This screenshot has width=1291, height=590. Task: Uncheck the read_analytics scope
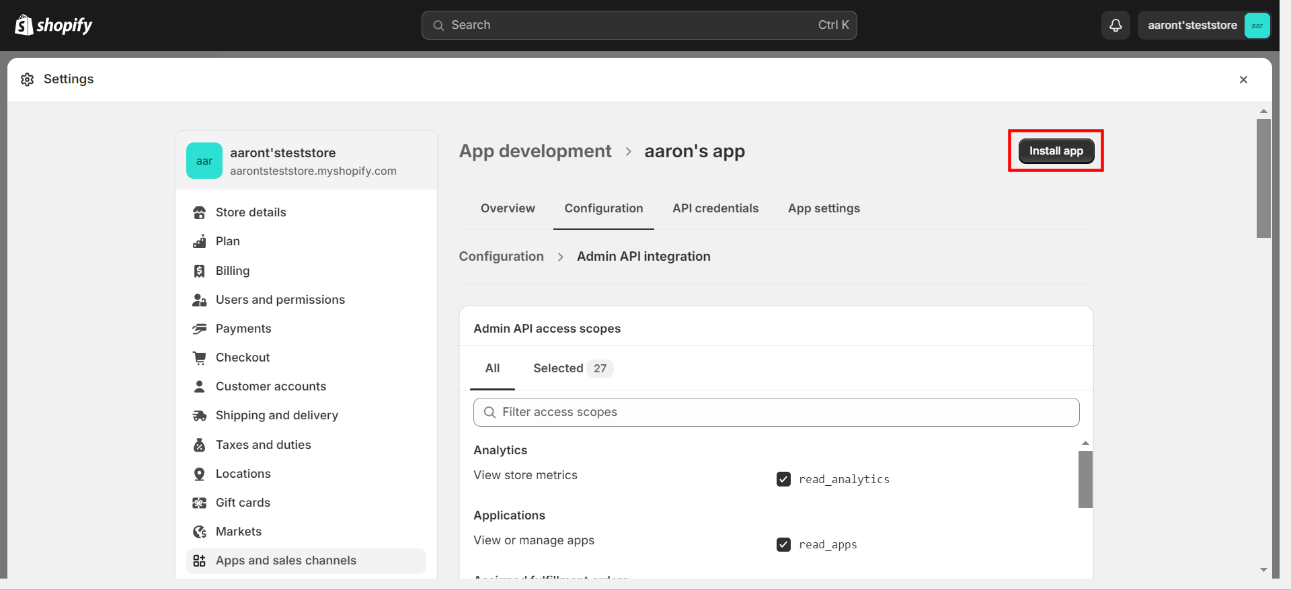(x=783, y=479)
